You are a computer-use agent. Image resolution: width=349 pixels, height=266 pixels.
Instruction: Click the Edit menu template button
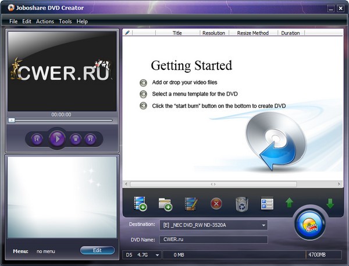[97, 250]
